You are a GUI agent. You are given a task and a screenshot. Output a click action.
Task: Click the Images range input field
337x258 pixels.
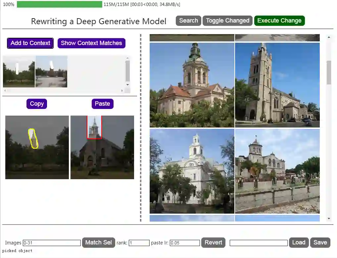pos(52,243)
